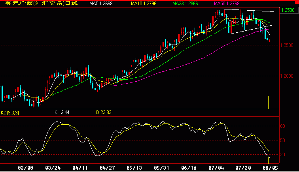Open the KD(9,3,3) indicator settings label
This screenshot has width=299, height=172.
tap(11, 112)
